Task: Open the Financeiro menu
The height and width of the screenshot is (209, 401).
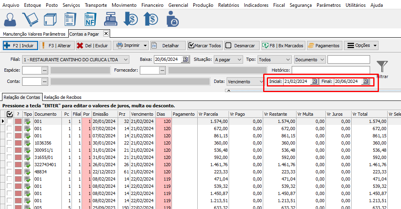Action: click(152, 5)
